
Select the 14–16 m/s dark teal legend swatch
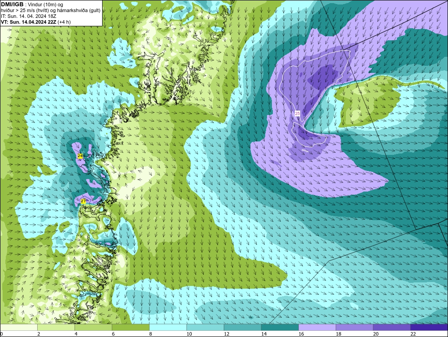(x=280, y=327)
